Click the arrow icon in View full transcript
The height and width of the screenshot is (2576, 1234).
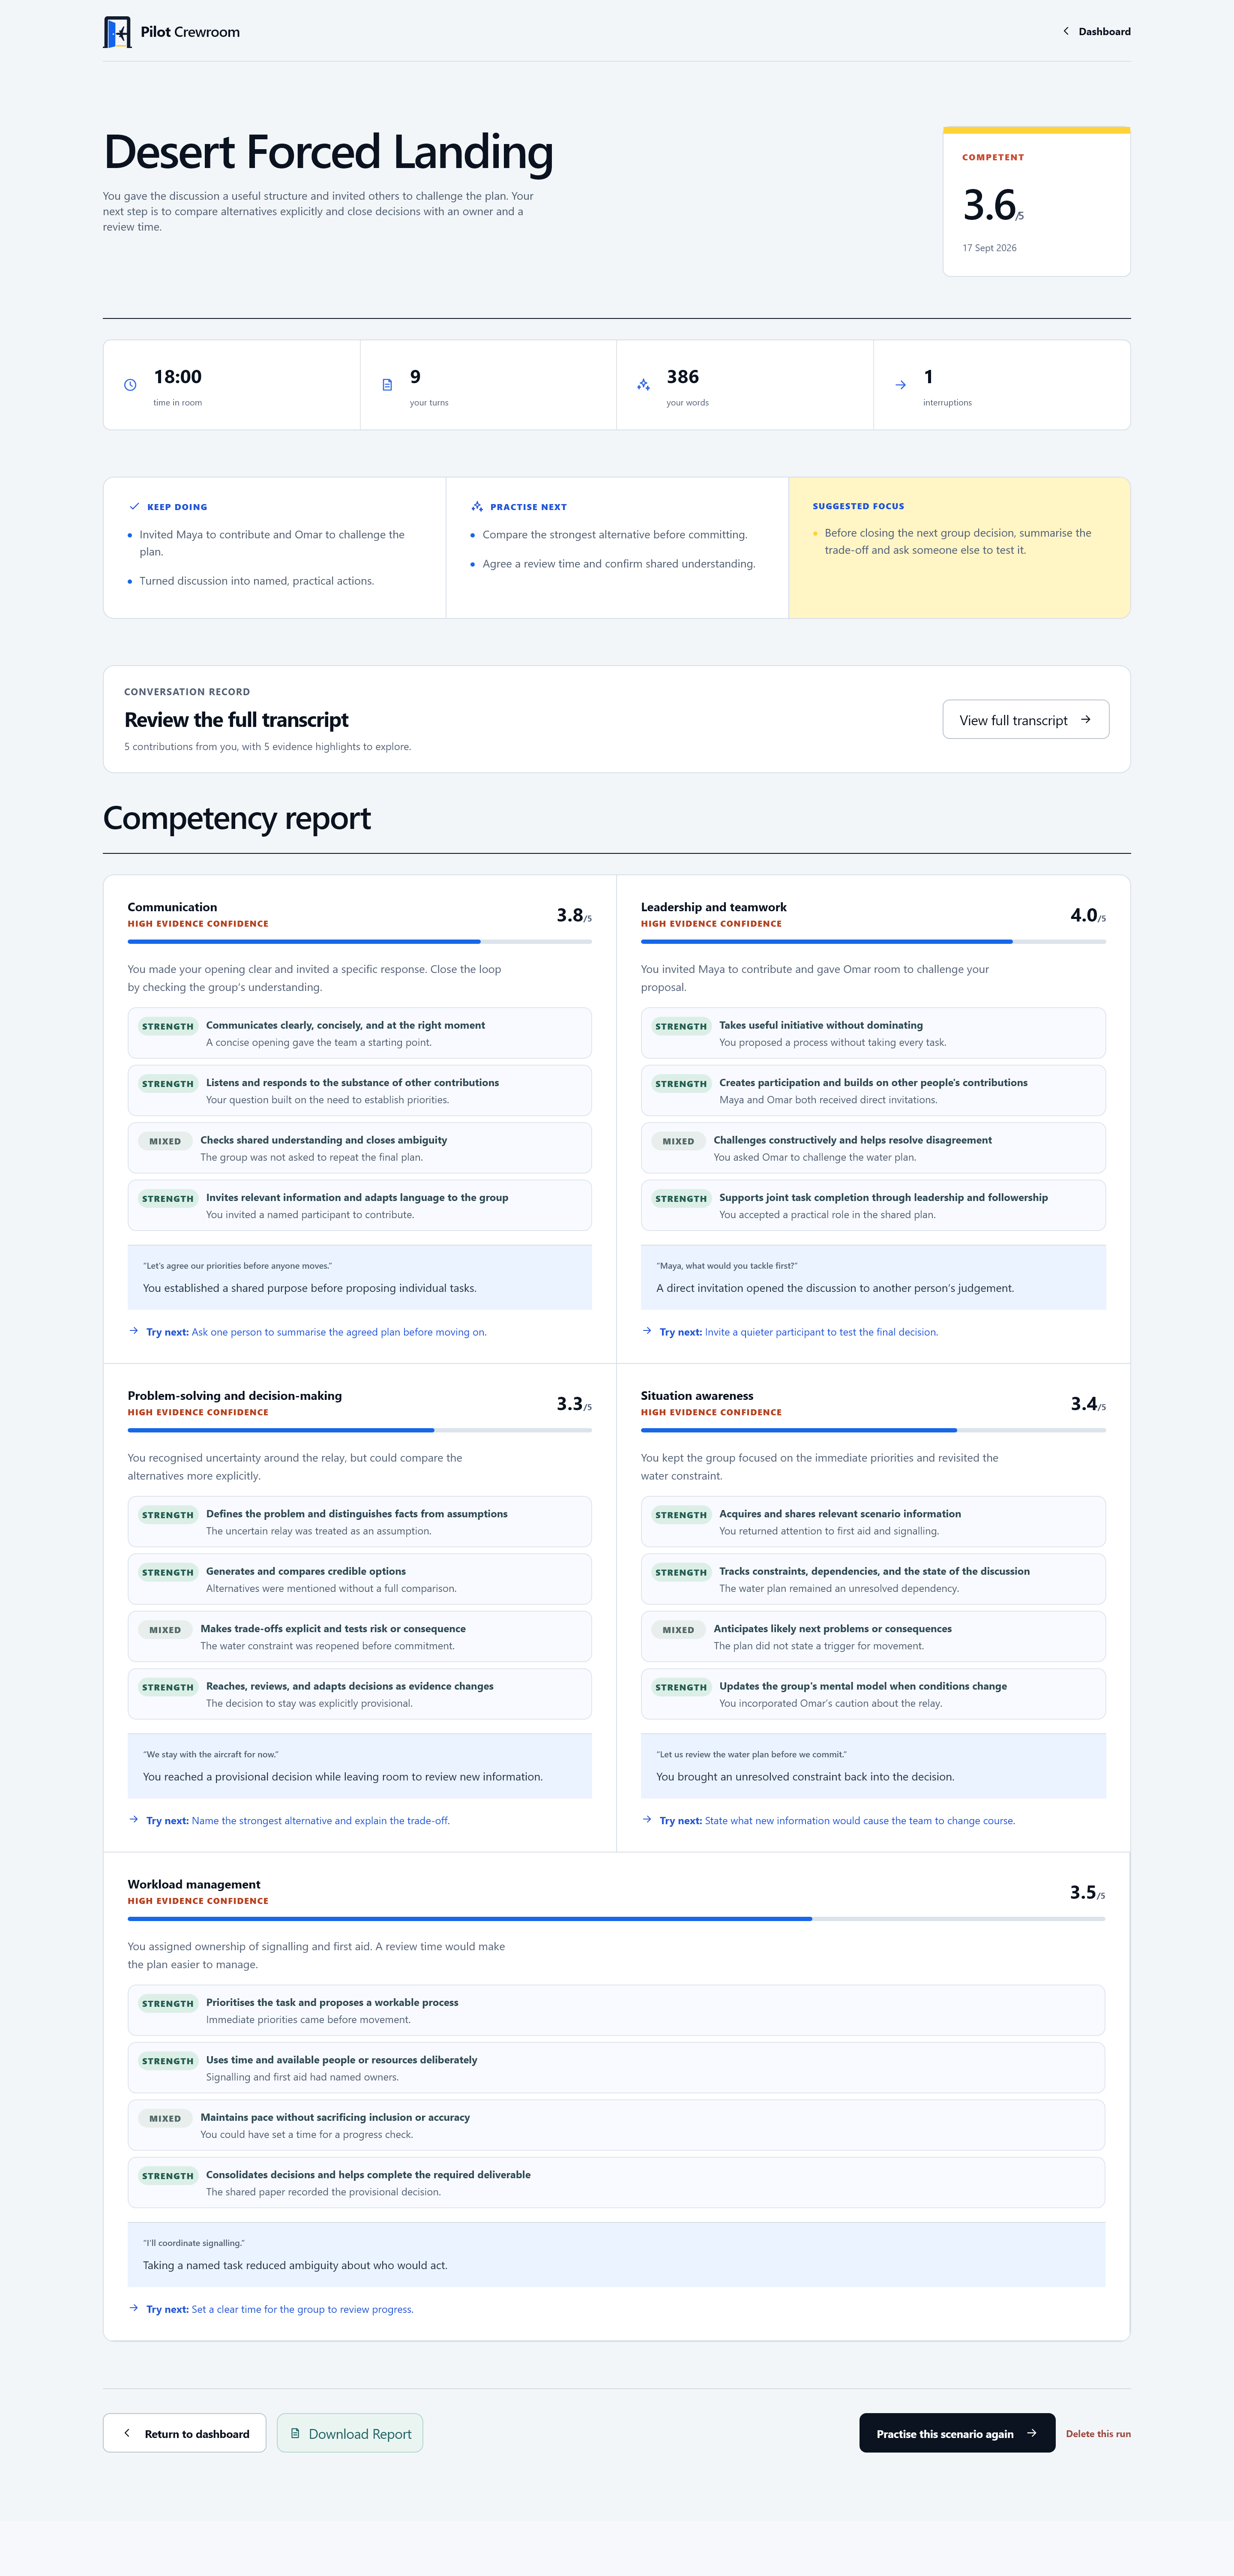(x=1086, y=719)
